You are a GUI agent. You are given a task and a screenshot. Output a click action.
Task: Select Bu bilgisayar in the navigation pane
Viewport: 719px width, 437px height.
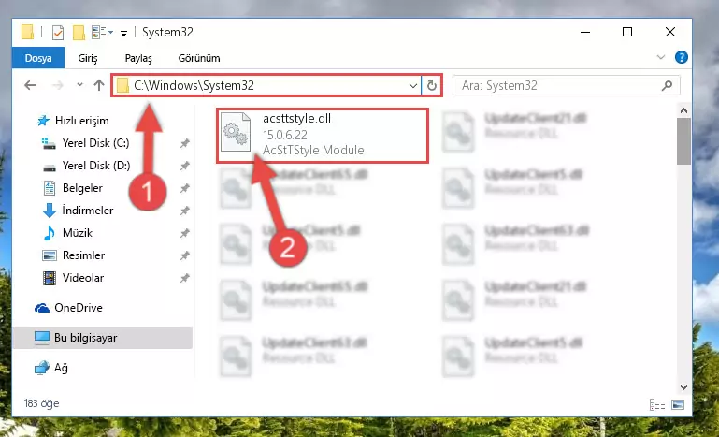(102, 338)
